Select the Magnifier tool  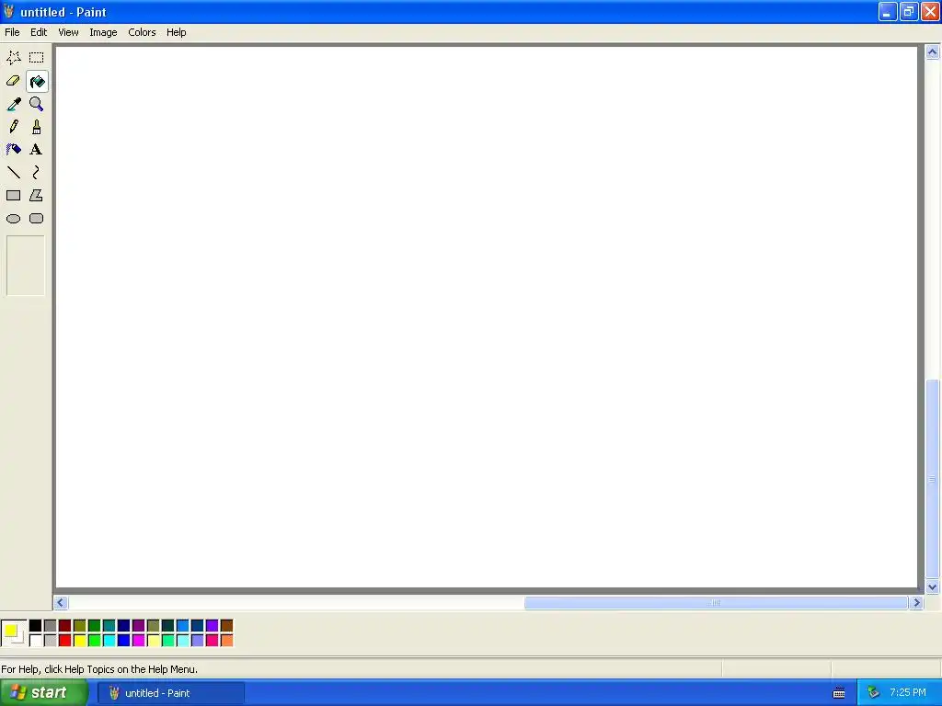click(x=37, y=105)
